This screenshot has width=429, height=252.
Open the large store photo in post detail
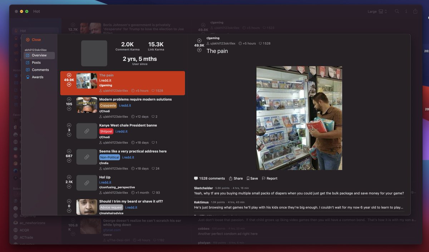pos(299,118)
